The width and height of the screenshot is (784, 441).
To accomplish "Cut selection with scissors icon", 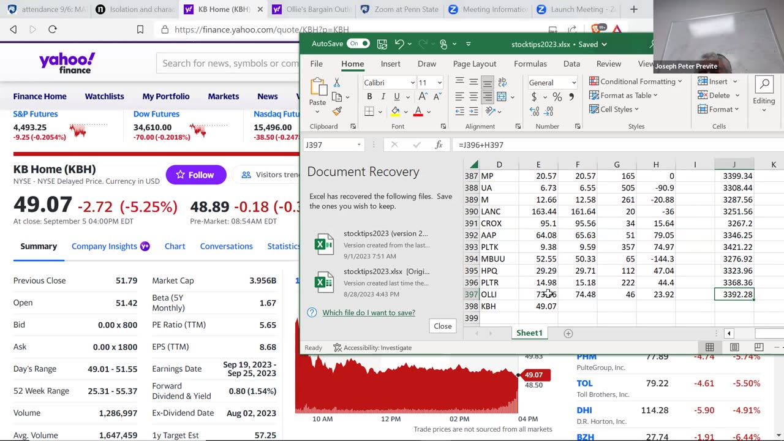I will (336, 82).
